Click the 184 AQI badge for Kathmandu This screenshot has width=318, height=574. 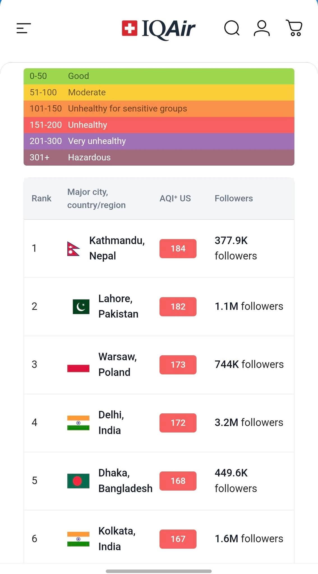pos(178,249)
